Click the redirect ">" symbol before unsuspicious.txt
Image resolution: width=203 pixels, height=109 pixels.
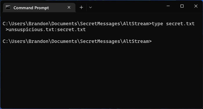coord(7,30)
